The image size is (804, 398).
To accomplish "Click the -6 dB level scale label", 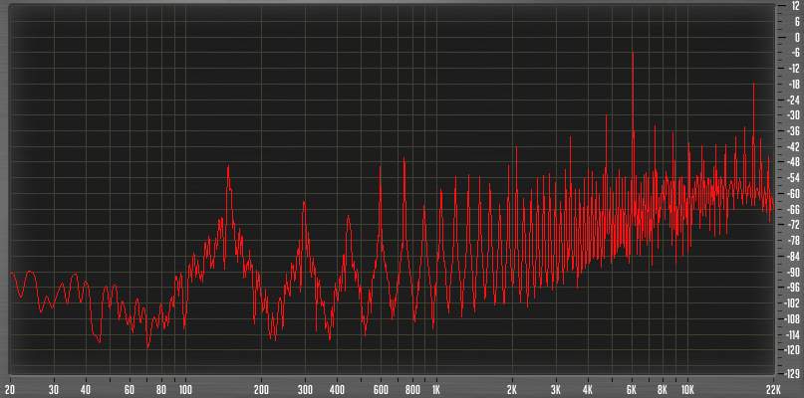I will (x=794, y=53).
